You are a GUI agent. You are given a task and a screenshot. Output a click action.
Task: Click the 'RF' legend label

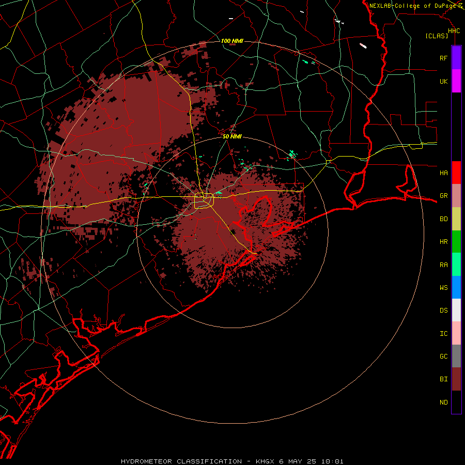pyautogui.click(x=443, y=58)
